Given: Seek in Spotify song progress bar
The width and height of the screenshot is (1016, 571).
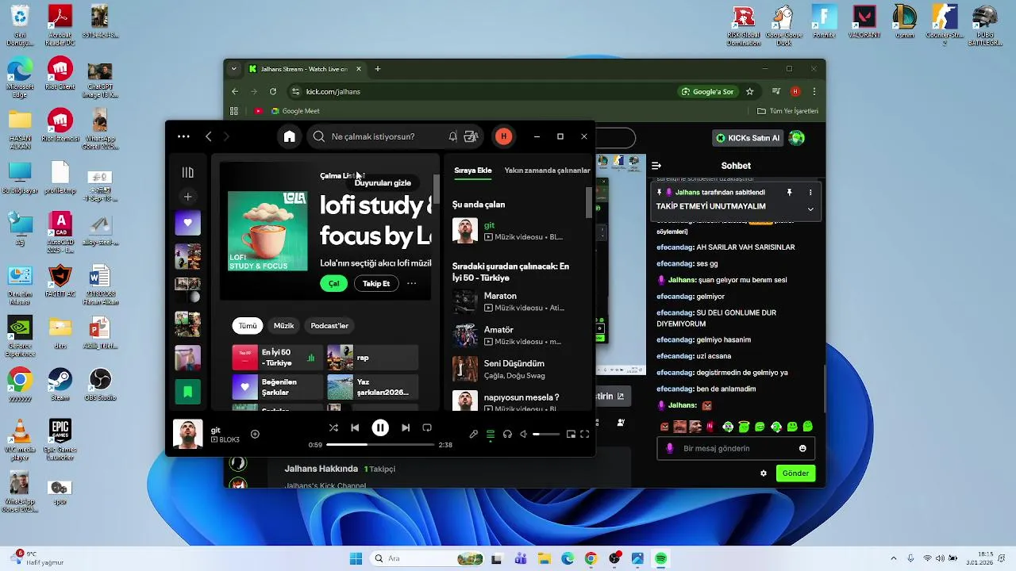Looking at the screenshot, I should click(x=380, y=445).
